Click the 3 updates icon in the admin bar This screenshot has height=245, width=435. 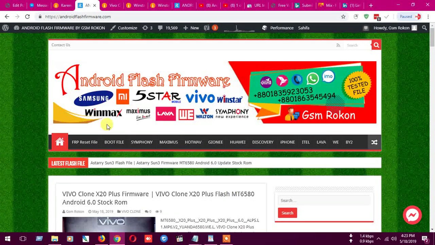point(147,28)
